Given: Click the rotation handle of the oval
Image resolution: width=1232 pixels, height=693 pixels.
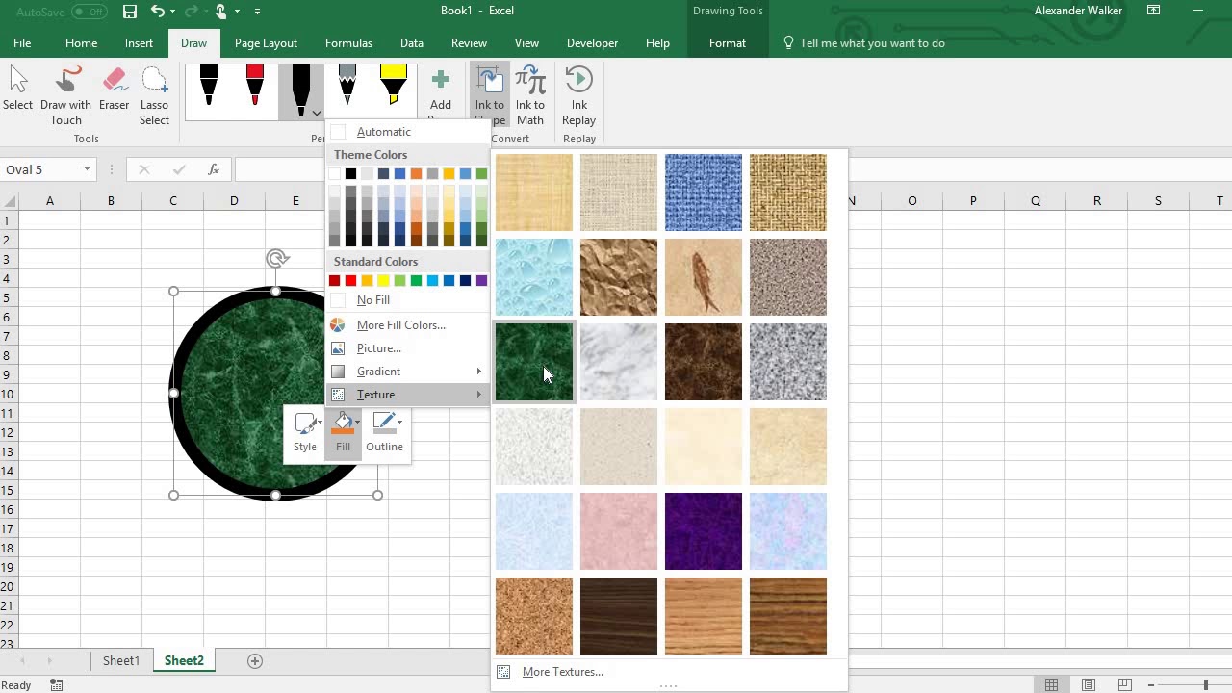Looking at the screenshot, I should 276,258.
